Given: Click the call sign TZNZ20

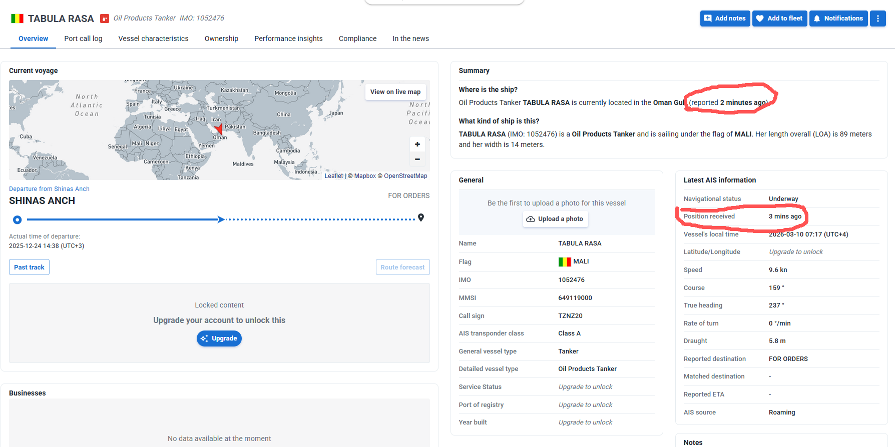Looking at the screenshot, I should click(x=571, y=316).
